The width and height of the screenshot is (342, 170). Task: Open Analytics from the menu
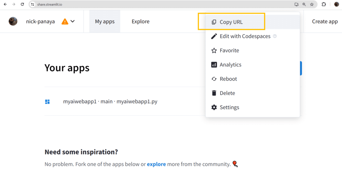point(252,65)
